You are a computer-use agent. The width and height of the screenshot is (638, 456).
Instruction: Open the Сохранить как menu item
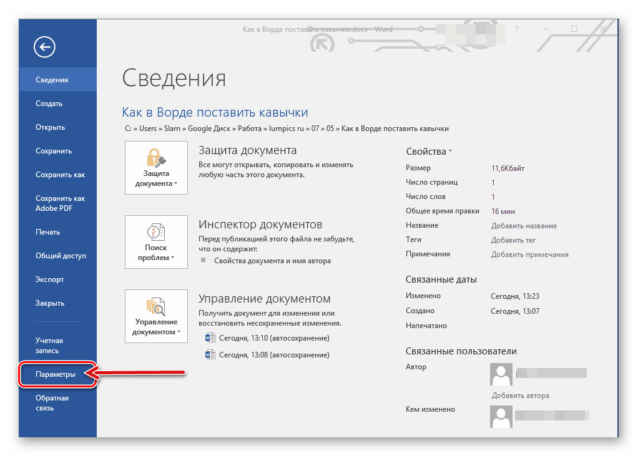coord(60,175)
